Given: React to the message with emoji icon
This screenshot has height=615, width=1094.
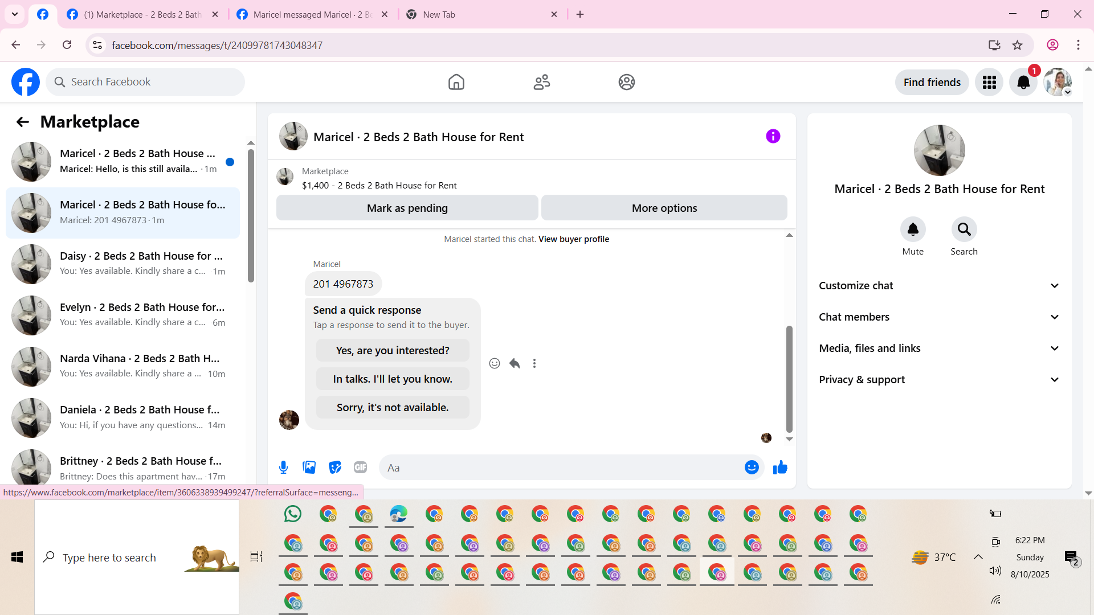Looking at the screenshot, I should [495, 363].
